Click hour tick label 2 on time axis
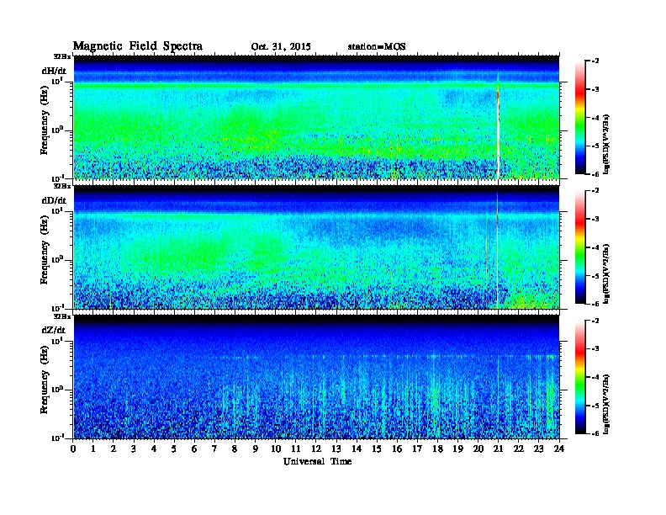Image resolution: width=666 pixels, height=515 pixels. pos(114,449)
